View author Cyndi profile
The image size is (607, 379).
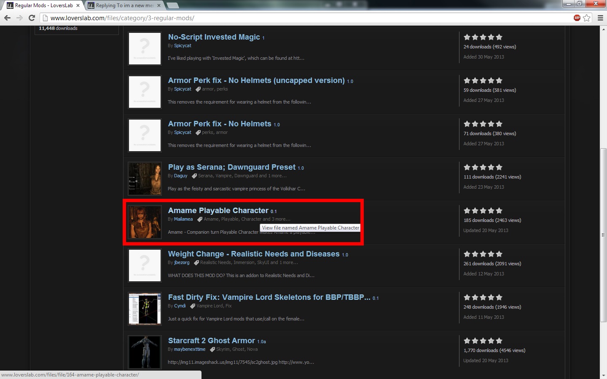tap(180, 306)
